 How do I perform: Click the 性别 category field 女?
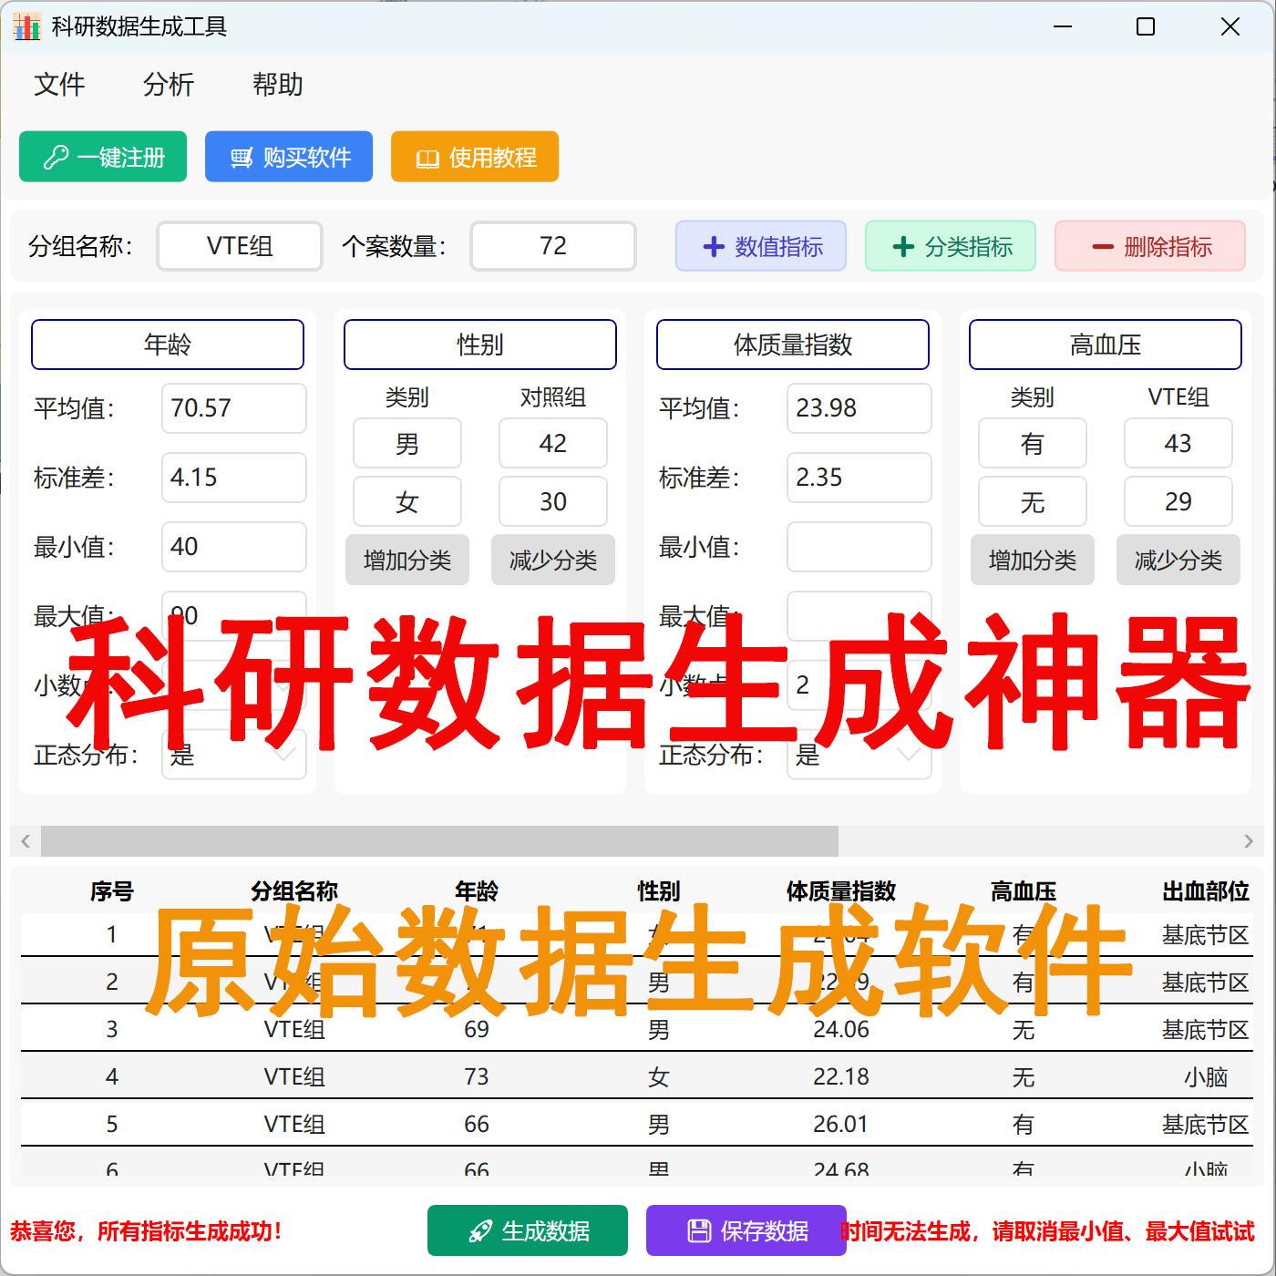[x=407, y=501]
